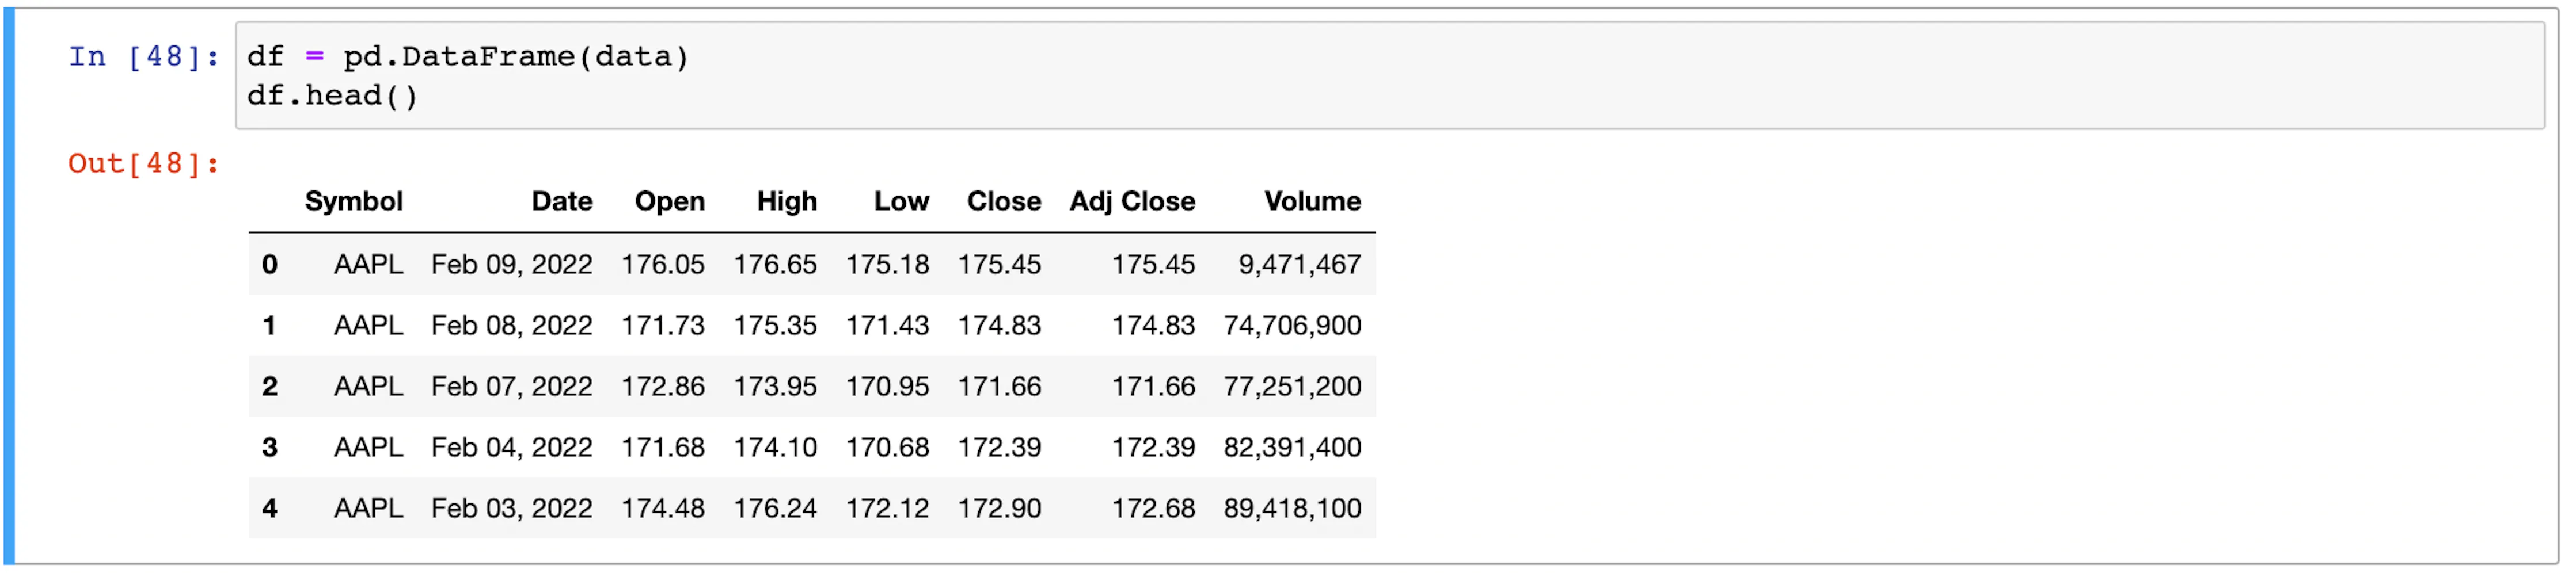This screenshot has width=2576, height=573.
Task: Click the Symbol column header
Action: coord(353,201)
